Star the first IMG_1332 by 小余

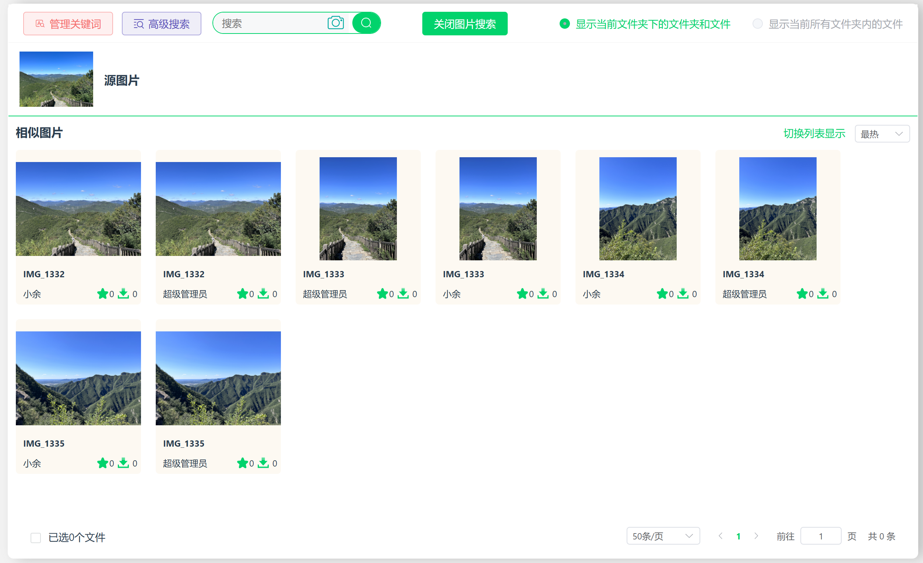tap(103, 294)
